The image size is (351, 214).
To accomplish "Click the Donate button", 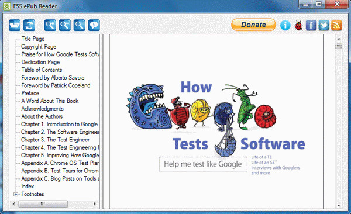I will coord(253,25).
